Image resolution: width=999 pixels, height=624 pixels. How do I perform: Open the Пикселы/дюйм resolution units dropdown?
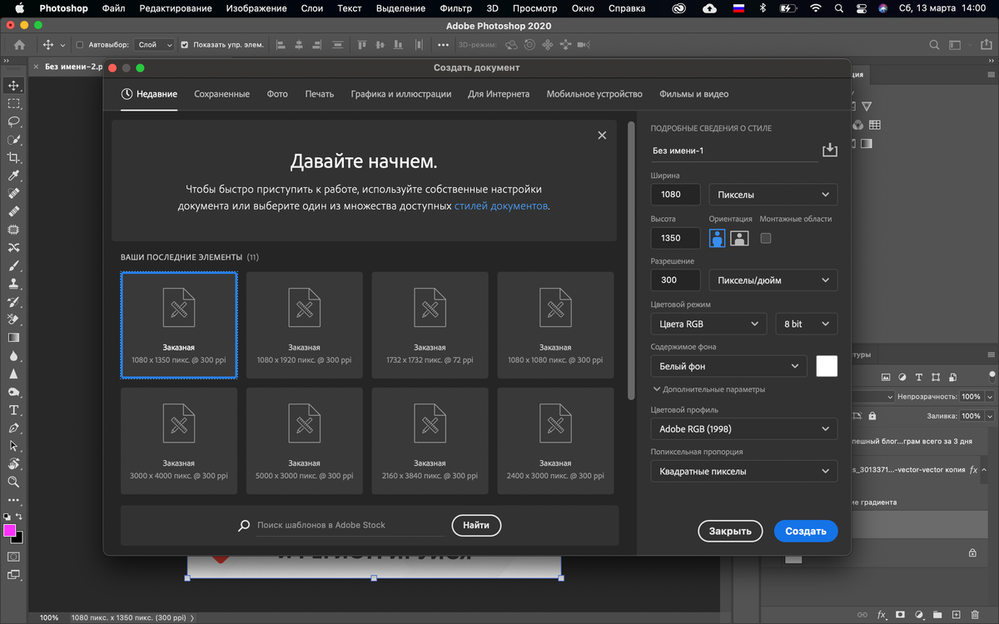773,280
